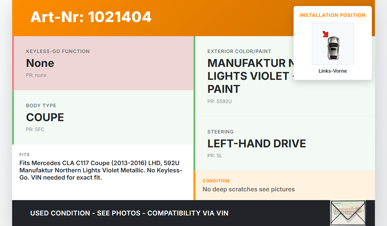The image size is (387, 226).
Task: Open the VIN document envelope thumbnail
Action: coord(348,213)
